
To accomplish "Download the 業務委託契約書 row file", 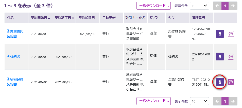I will point(220,34).
